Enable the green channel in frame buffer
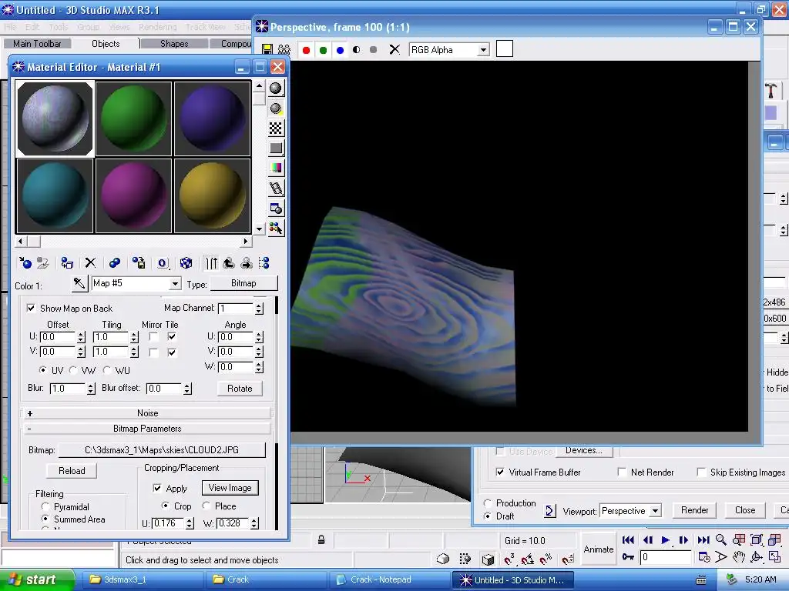 point(323,50)
